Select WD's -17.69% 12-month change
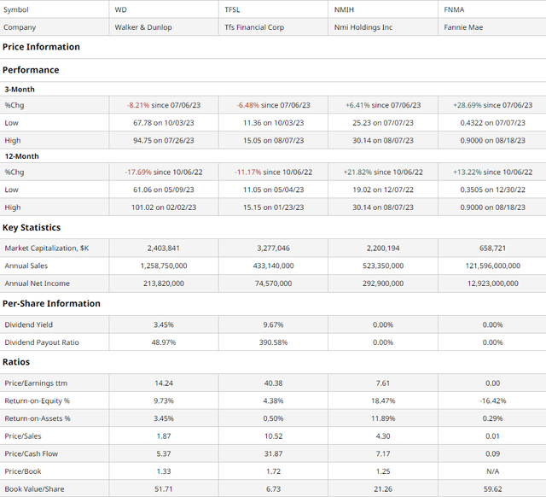 [138, 172]
